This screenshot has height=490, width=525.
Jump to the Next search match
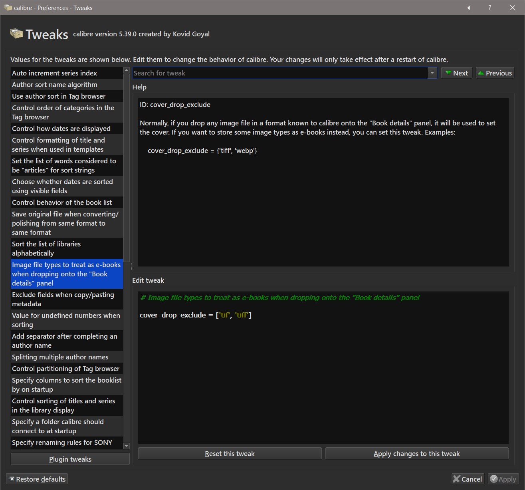click(456, 73)
